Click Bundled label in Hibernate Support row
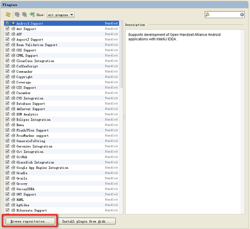Viewport: 250px width, 229px height. pyautogui.click(x=111, y=210)
